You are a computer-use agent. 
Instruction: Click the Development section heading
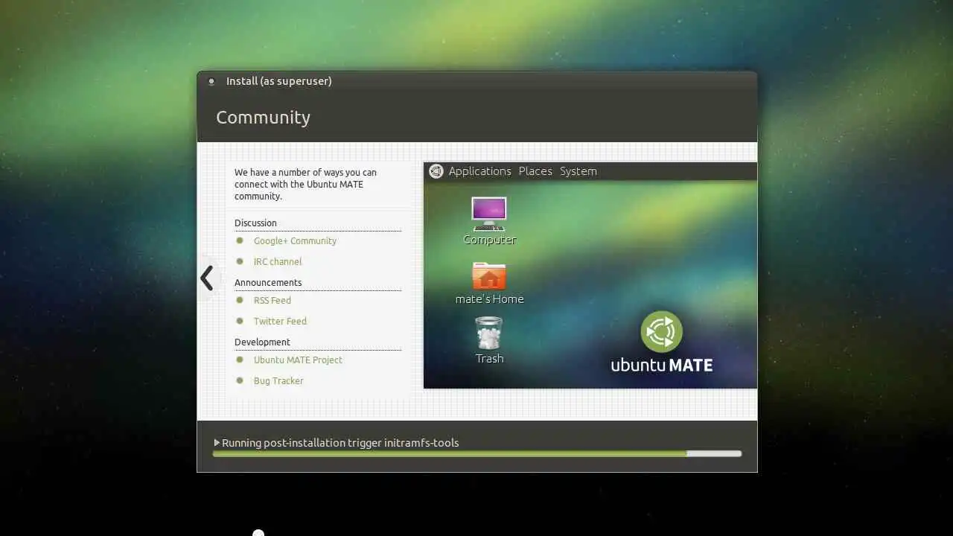click(x=262, y=342)
